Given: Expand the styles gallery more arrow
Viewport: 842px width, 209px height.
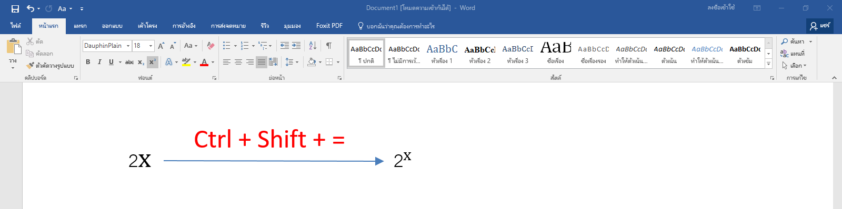Looking at the screenshot, I should coord(769,64).
